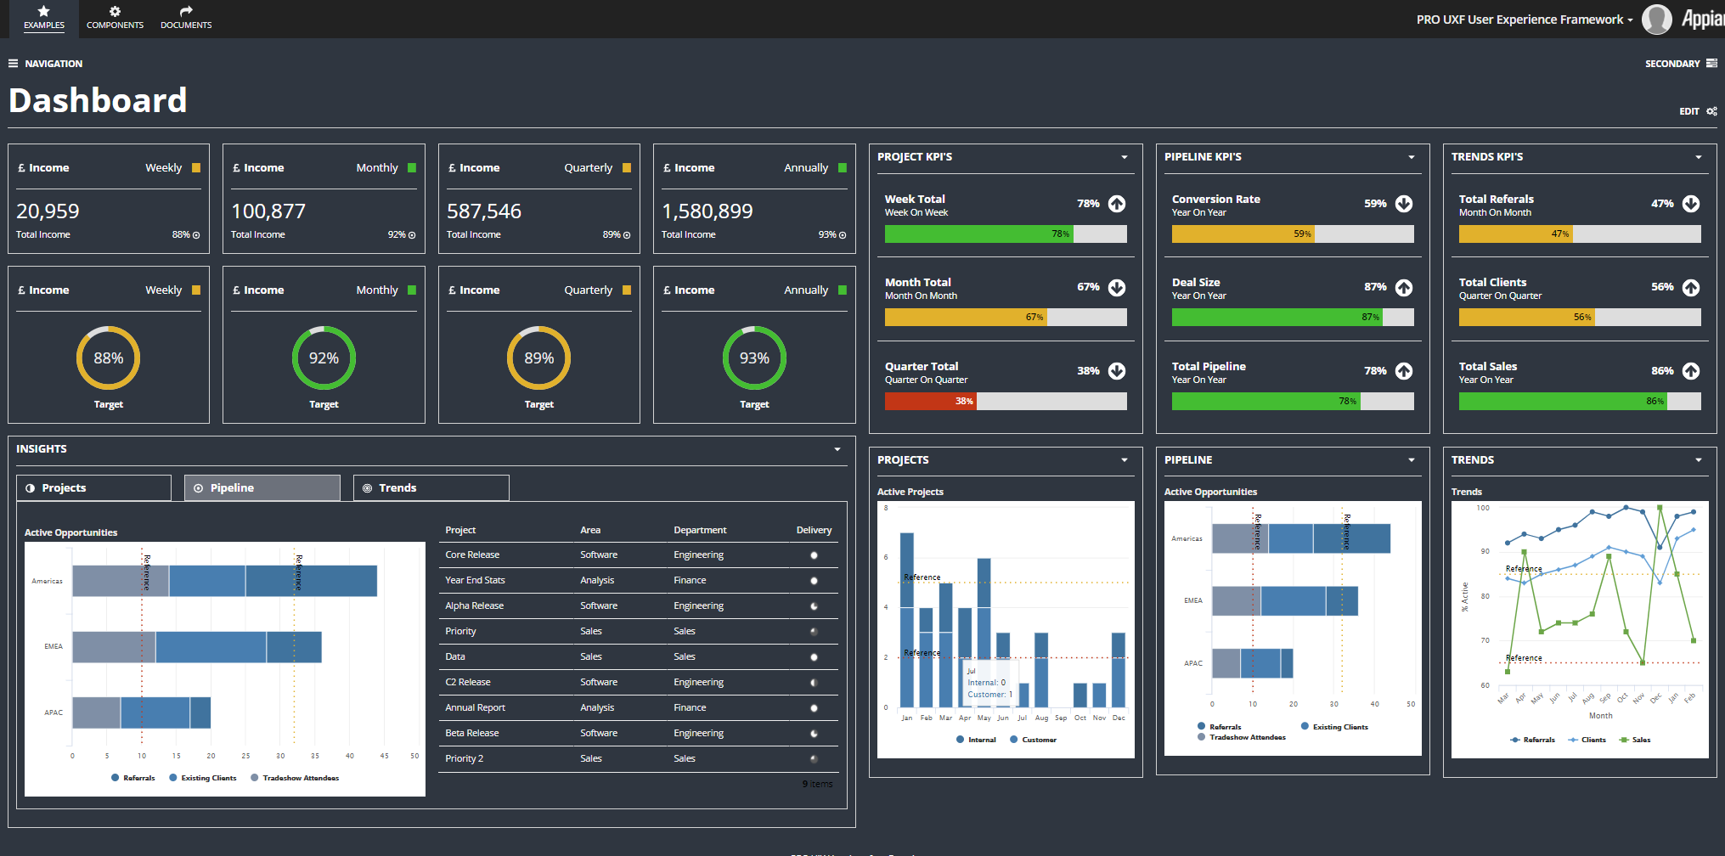Click the Week Total up arrow indicator
Image resolution: width=1725 pixels, height=856 pixels.
(1117, 204)
